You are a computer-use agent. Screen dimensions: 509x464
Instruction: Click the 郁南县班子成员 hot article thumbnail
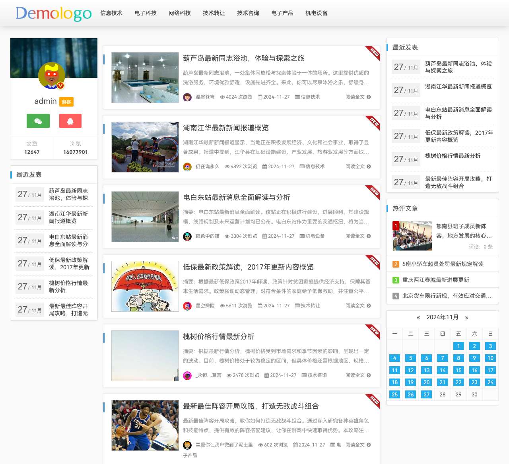[412, 236]
